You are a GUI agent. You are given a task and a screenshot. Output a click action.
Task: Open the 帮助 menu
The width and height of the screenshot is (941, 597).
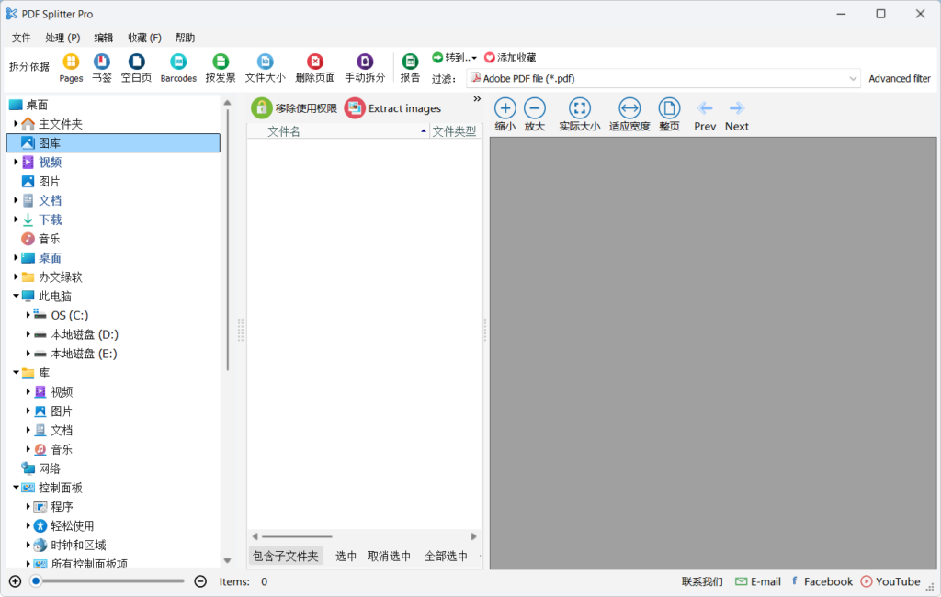point(185,38)
